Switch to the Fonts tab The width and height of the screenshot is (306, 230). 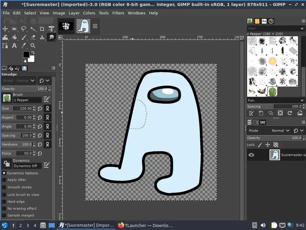pyautogui.click(x=264, y=21)
